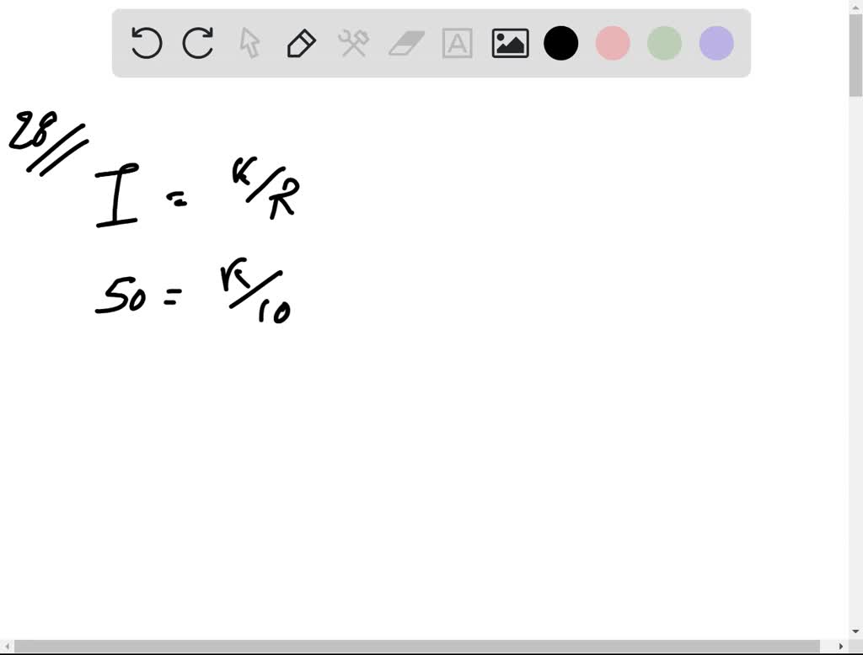Click the scrollbar down arrow
Image resolution: width=863 pixels, height=655 pixels.
855,629
